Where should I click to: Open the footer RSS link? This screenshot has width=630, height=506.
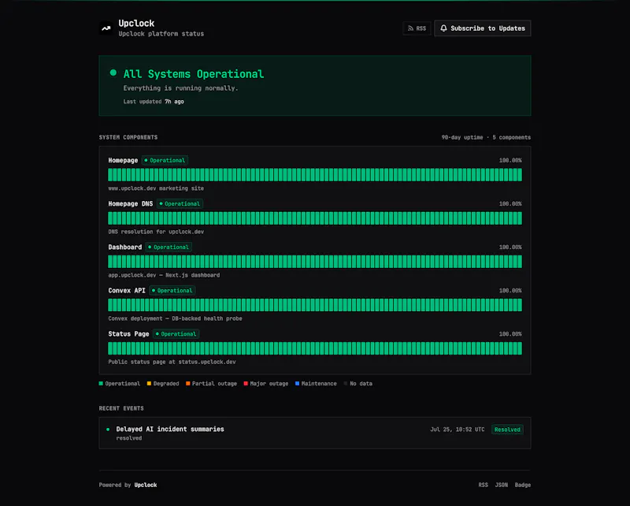tap(483, 485)
